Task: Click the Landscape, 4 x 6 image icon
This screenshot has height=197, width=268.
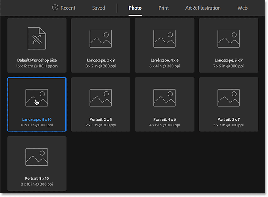Action: click(165, 39)
